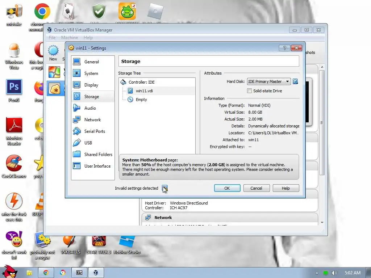The image size is (371, 278).
Task: Open the IDE Primary Master dropdown
Action: 269,81
